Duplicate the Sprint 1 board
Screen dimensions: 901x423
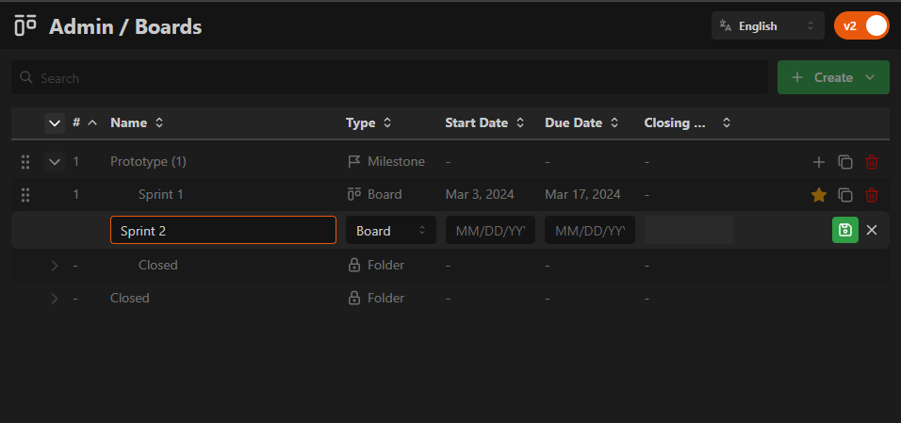point(845,195)
